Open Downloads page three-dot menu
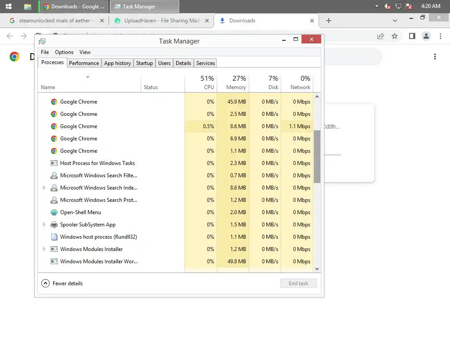Image resolution: width=450 pixels, height=337 pixels. 435,57
